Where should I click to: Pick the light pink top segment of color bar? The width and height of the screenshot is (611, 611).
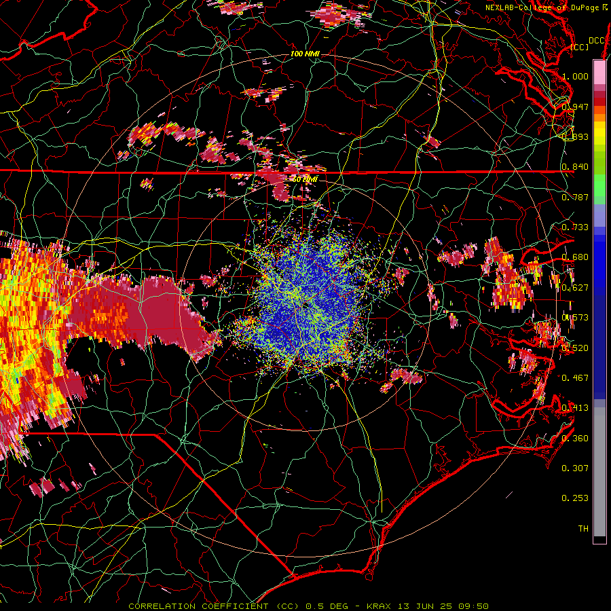599,73
